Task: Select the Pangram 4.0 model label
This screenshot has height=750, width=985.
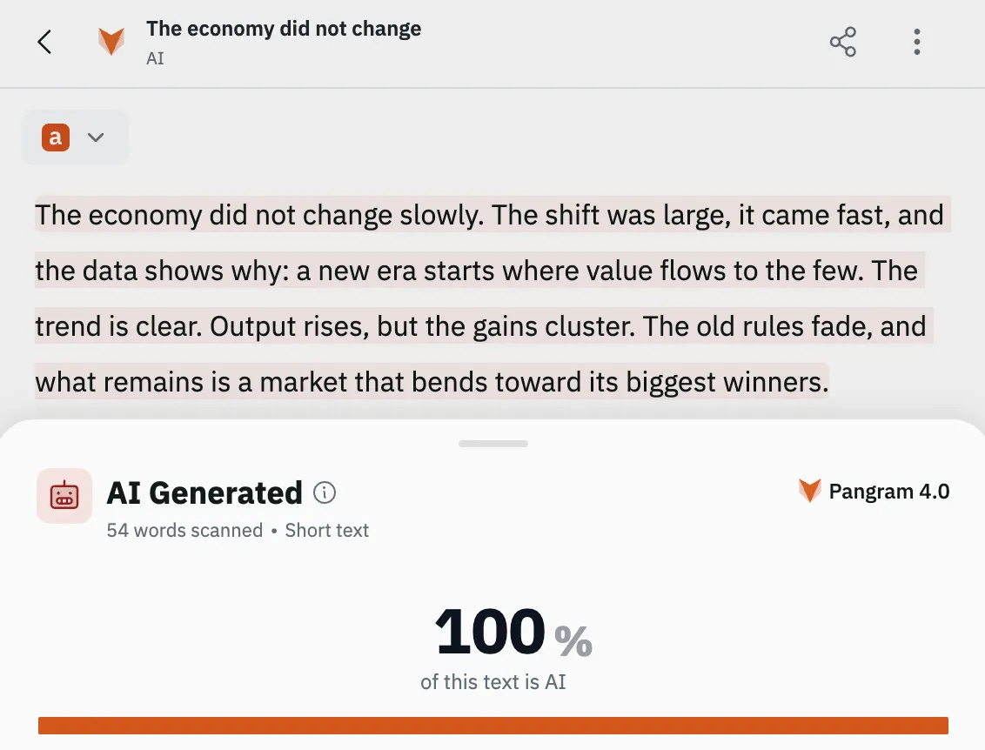Action: [889, 492]
